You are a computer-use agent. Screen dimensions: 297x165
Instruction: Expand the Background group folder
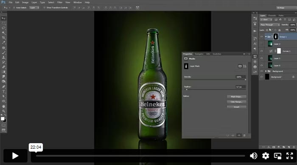click(266, 71)
